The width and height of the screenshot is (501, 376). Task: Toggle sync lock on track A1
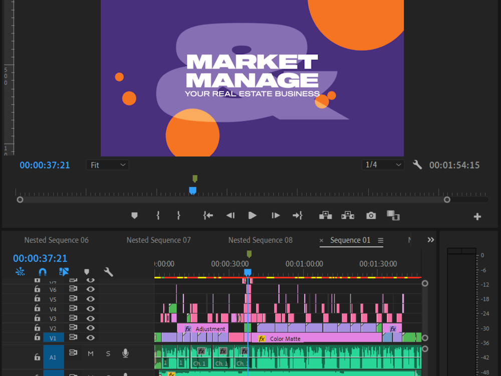[x=73, y=352]
